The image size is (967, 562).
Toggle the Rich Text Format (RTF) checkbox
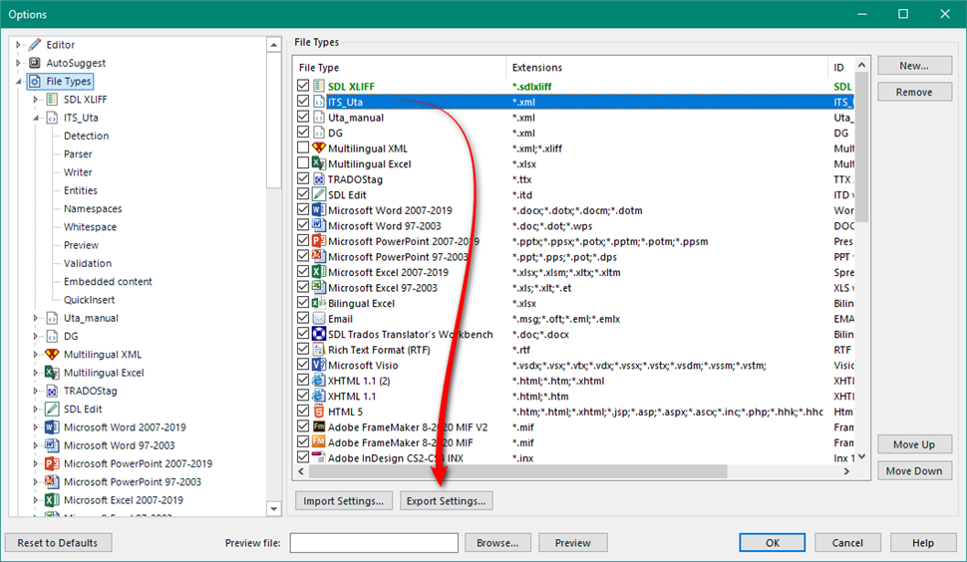tap(303, 349)
